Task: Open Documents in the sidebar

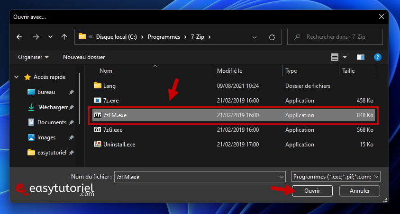Action: coord(52,122)
